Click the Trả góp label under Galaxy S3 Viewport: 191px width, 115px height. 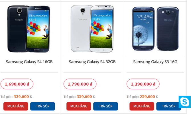(133, 97)
